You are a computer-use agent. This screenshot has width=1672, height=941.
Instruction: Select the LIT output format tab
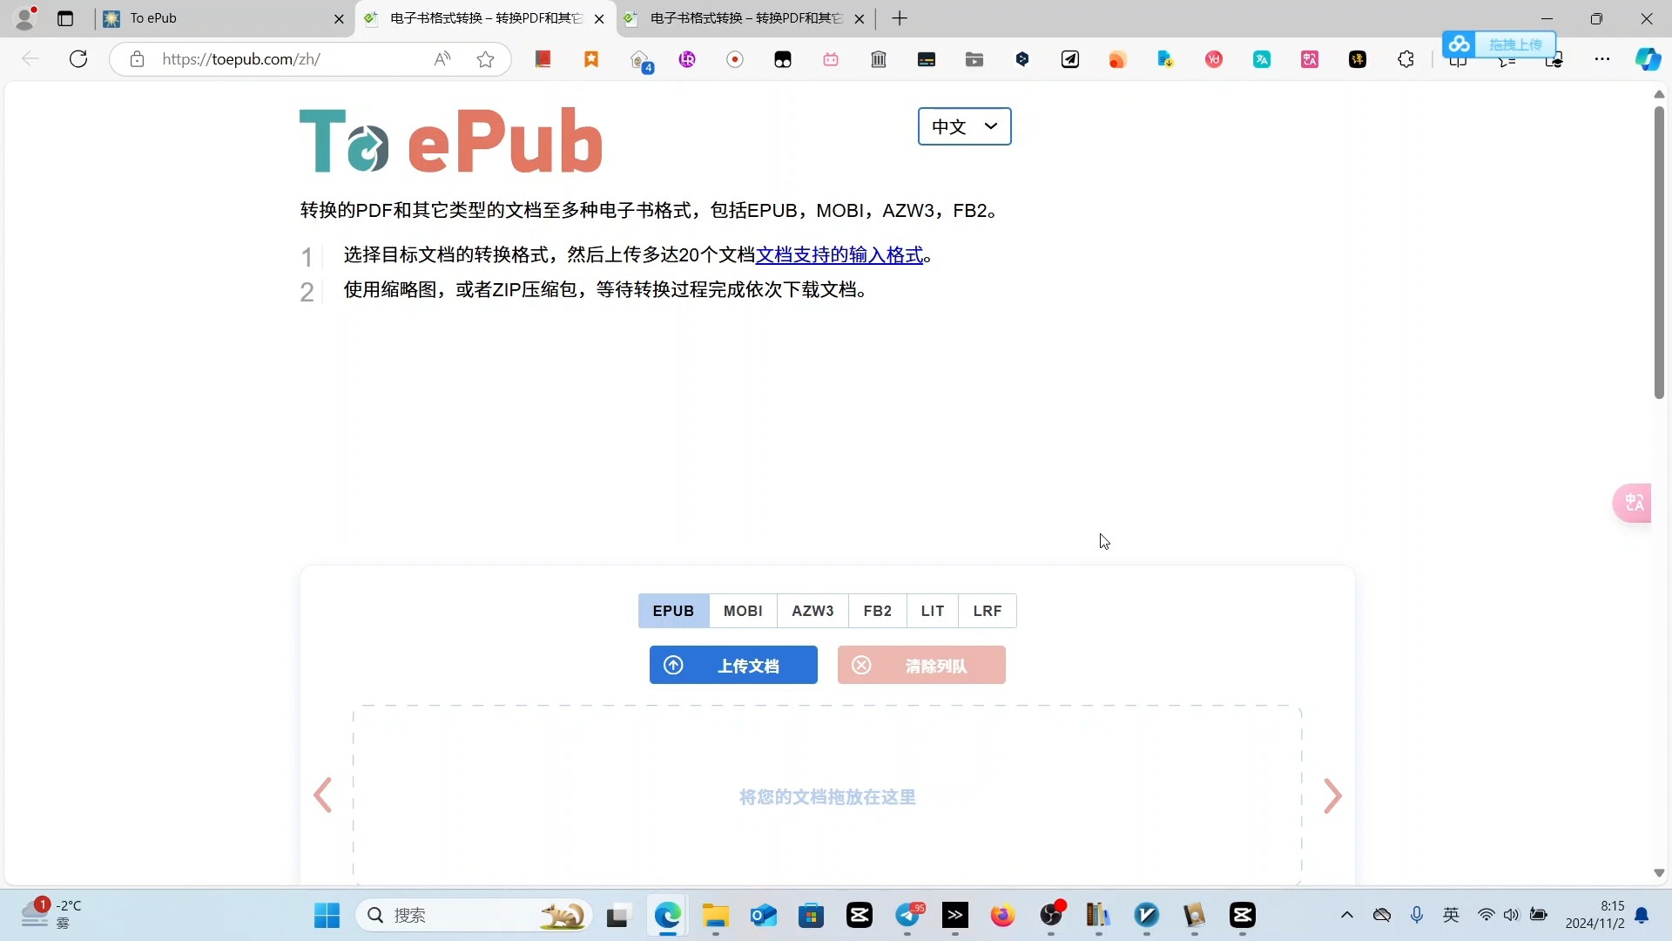[x=932, y=611]
